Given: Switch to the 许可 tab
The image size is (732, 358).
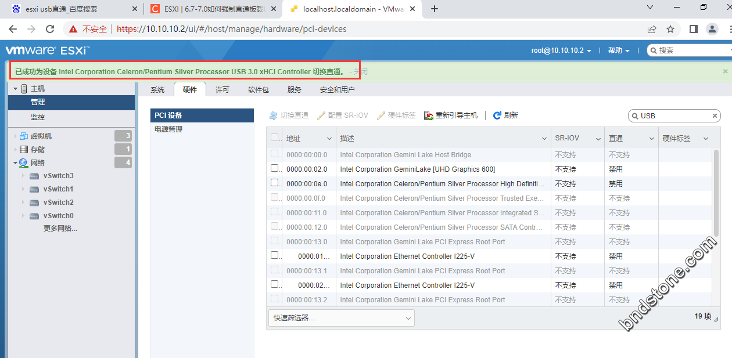Looking at the screenshot, I should [223, 90].
